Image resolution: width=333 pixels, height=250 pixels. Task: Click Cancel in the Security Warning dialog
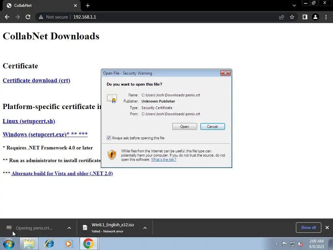pos(212,127)
